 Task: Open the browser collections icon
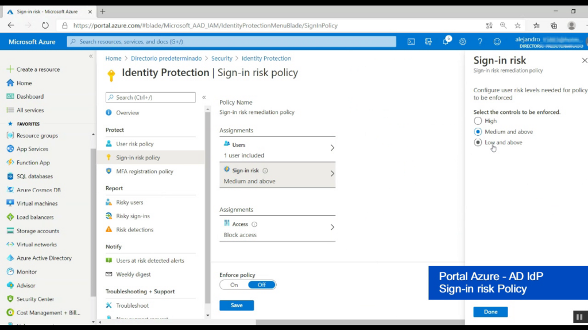pyautogui.click(x=554, y=25)
